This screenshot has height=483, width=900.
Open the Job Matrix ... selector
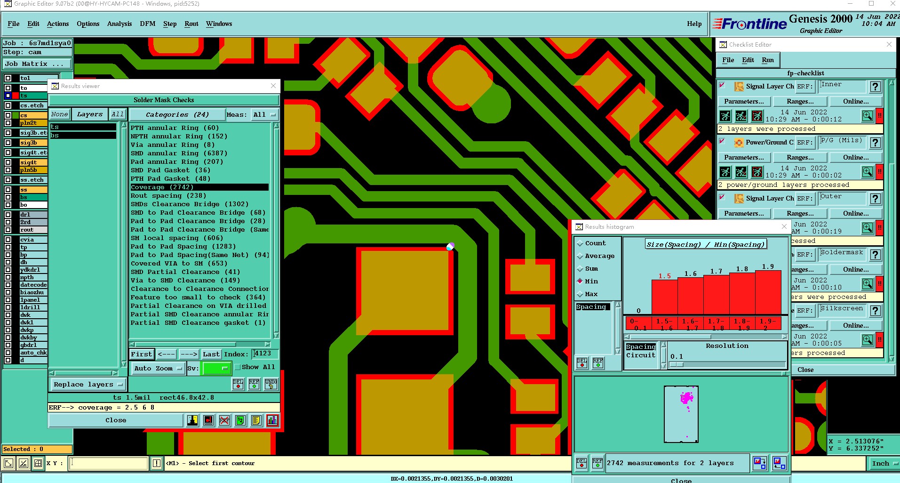pyautogui.click(x=38, y=64)
